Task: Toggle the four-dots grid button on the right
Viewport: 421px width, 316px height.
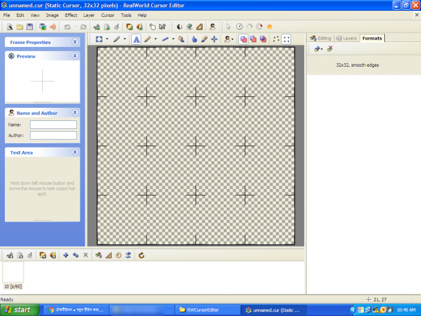Action: 286,39
